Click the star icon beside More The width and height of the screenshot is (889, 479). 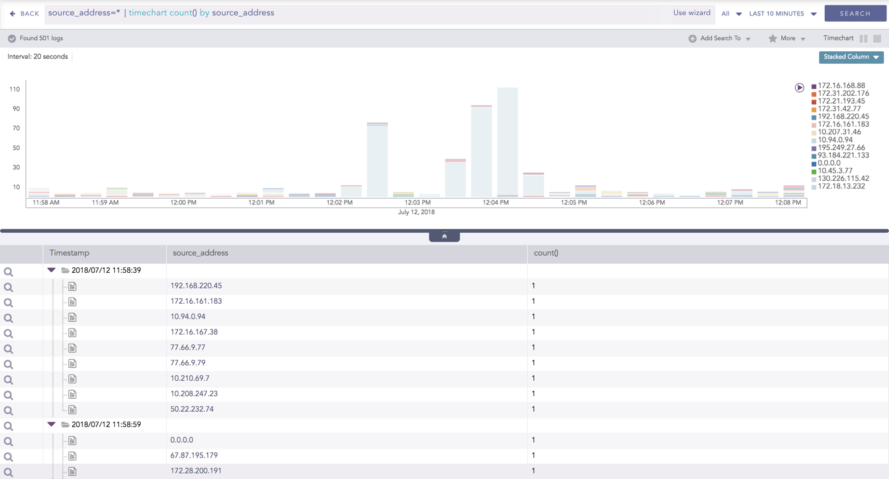[x=772, y=38]
